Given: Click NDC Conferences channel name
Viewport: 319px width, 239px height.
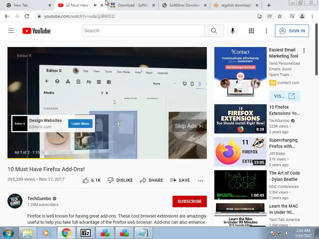Looking at the screenshot, I should pyautogui.click(x=284, y=187).
